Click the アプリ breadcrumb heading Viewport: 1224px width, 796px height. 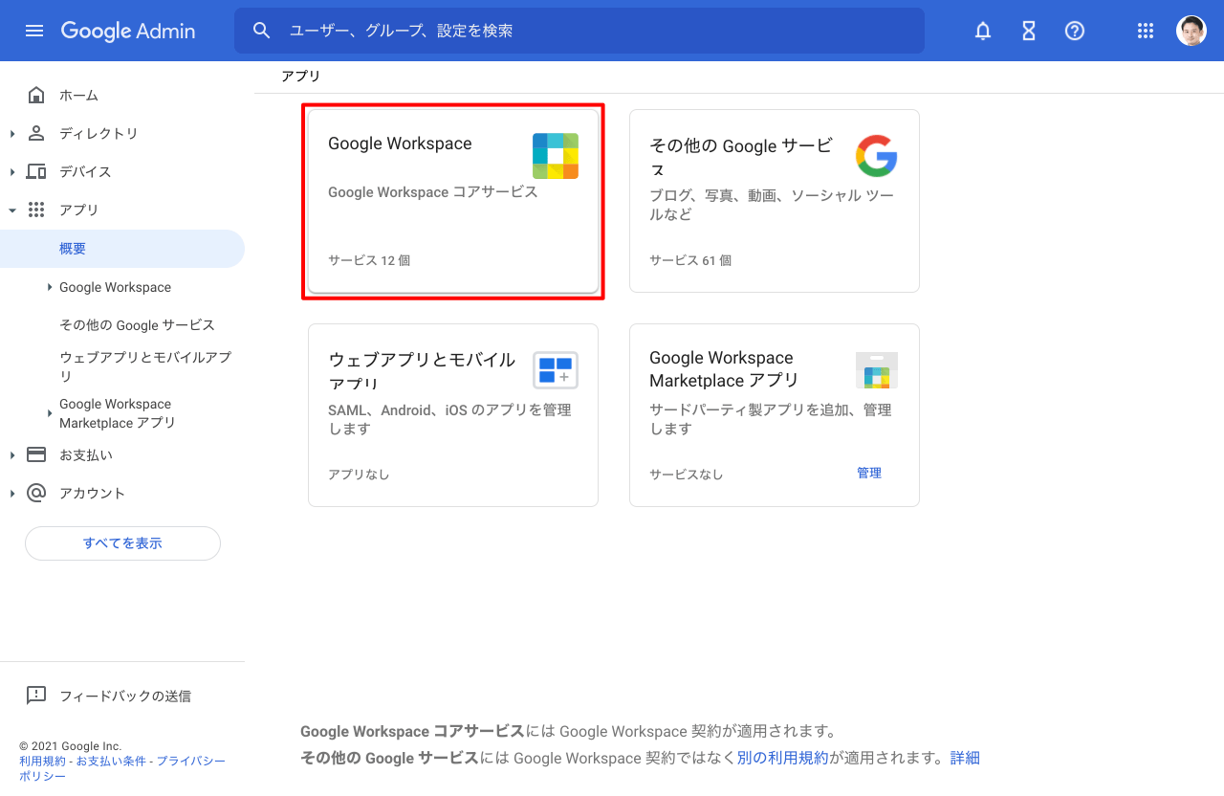[300, 76]
